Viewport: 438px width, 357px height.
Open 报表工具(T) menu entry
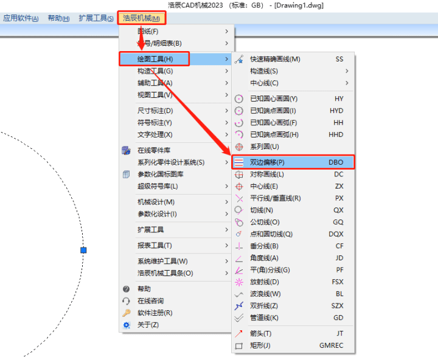(175, 246)
